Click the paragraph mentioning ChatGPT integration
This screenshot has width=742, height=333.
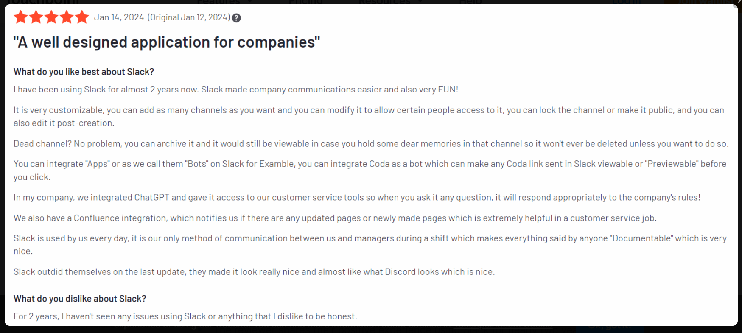[356, 197]
